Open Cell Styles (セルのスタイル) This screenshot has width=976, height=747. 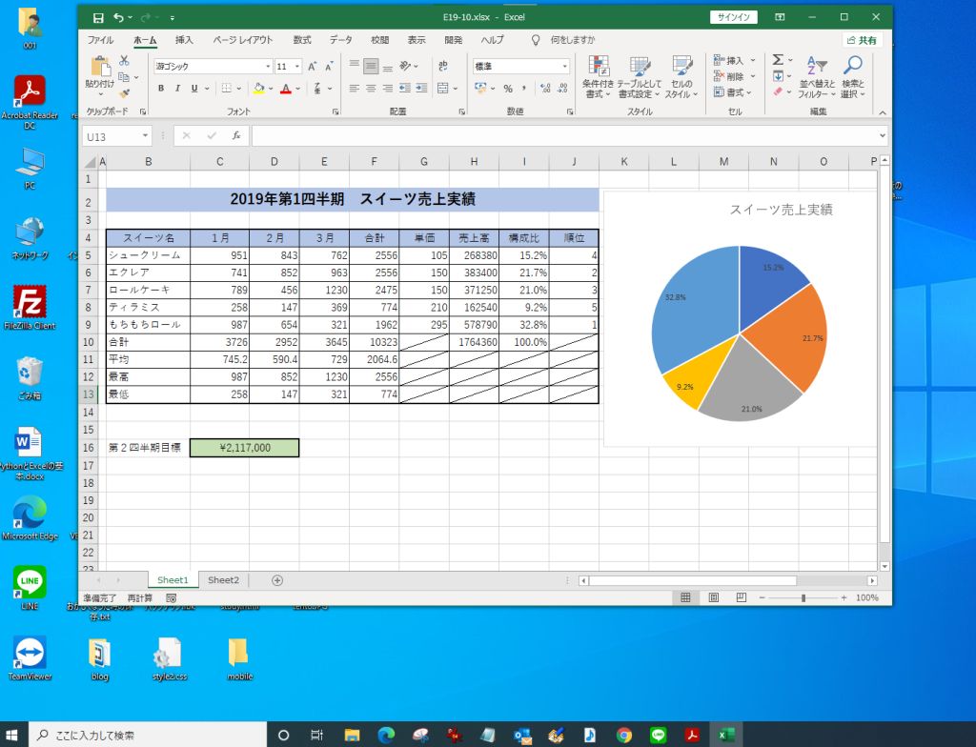click(681, 77)
